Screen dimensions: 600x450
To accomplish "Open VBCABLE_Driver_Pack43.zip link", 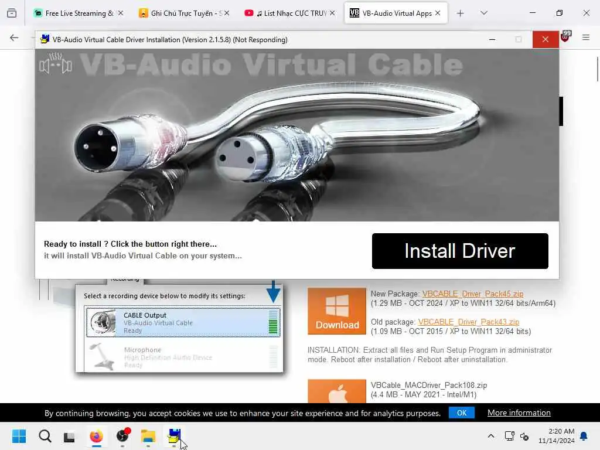I will tap(468, 322).
